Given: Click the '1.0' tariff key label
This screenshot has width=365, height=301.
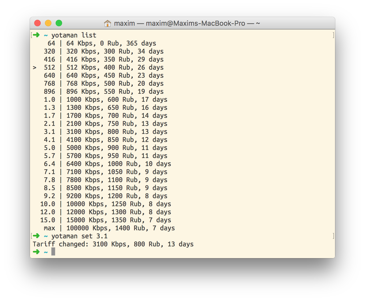Looking at the screenshot, I should tap(50, 99).
